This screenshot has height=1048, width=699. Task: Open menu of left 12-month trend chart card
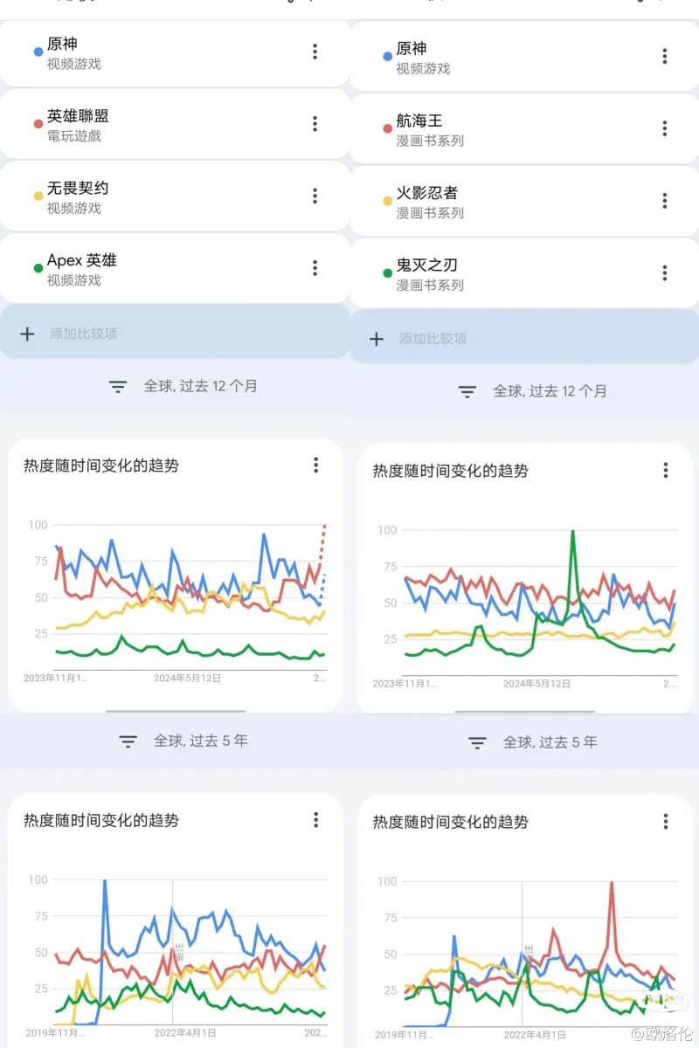click(x=316, y=465)
